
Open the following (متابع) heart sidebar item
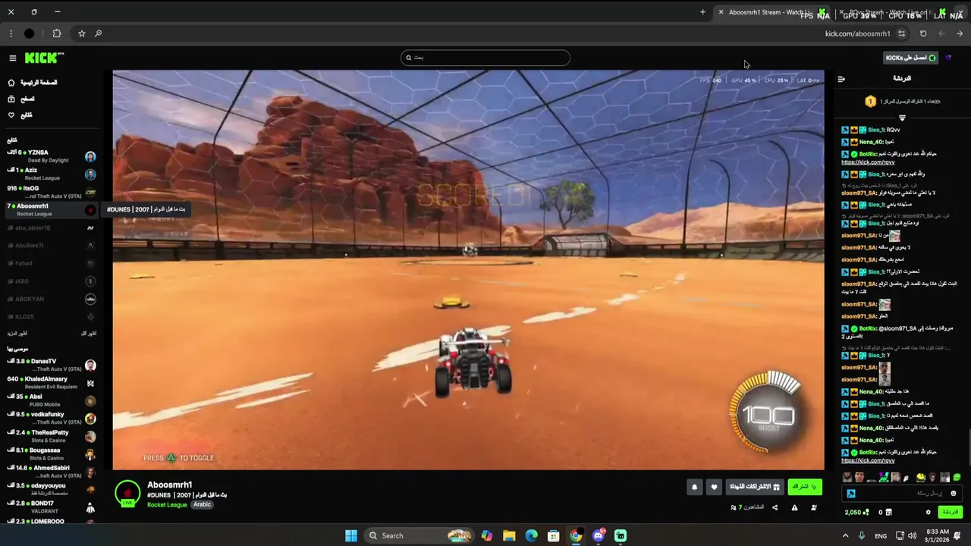pos(20,115)
